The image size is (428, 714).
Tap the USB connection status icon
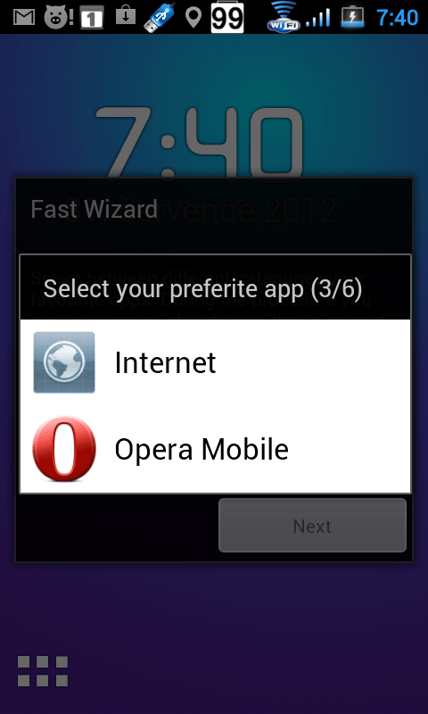pos(160,17)
